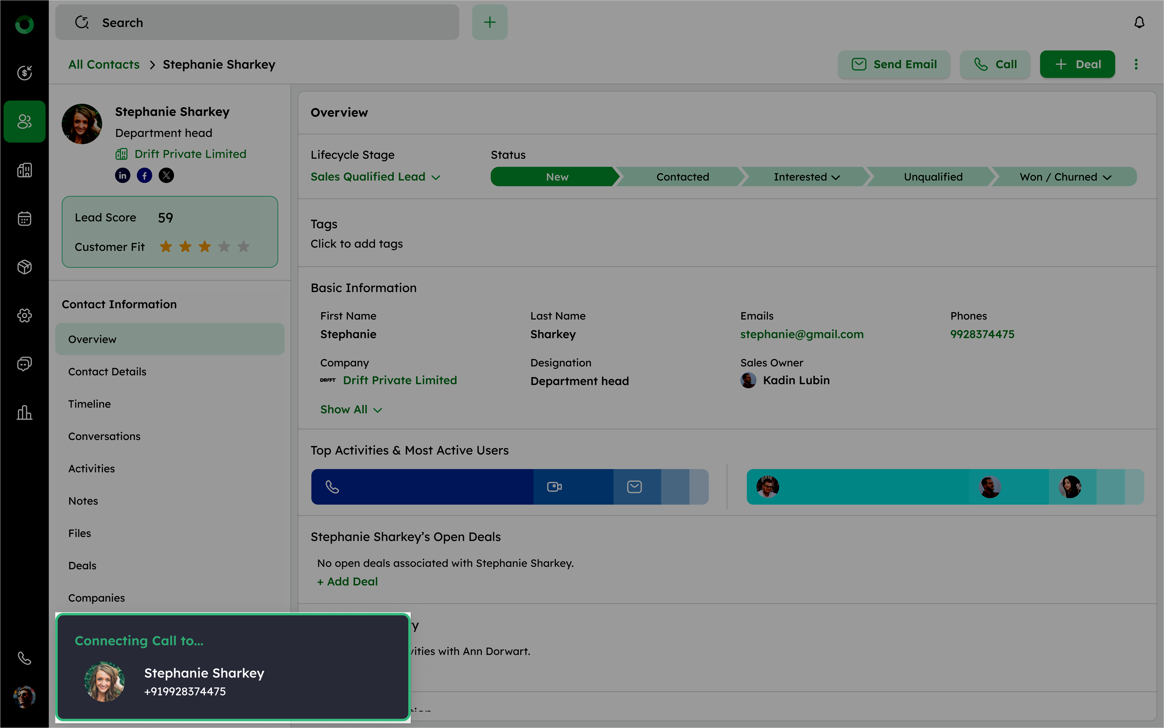This screenshot has width=1164, height=728.
Task: Click the Search input field
Action: 257,23
